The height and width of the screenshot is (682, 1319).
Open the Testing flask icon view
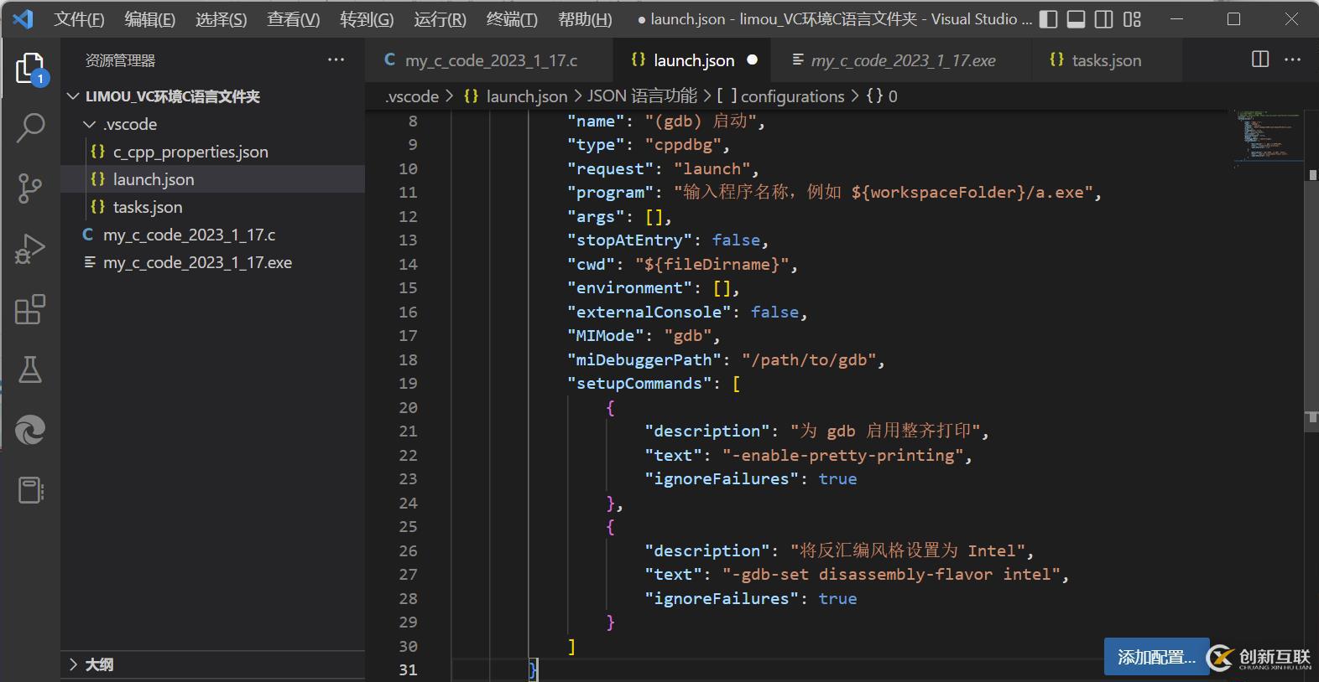coord(30,369)
